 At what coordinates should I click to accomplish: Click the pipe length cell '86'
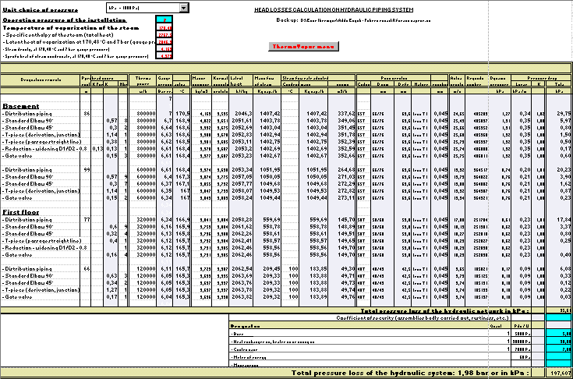[x=87, y=114]
